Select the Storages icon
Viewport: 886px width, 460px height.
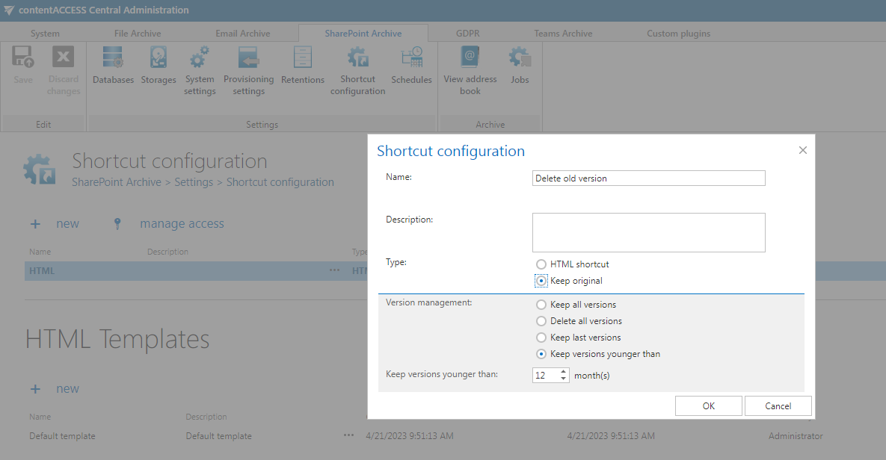pos(158,66)
